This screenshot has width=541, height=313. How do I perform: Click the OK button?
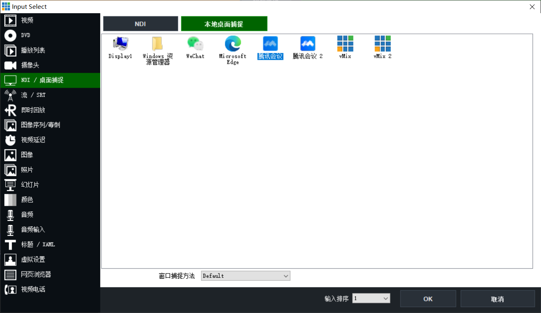[428, 299]
